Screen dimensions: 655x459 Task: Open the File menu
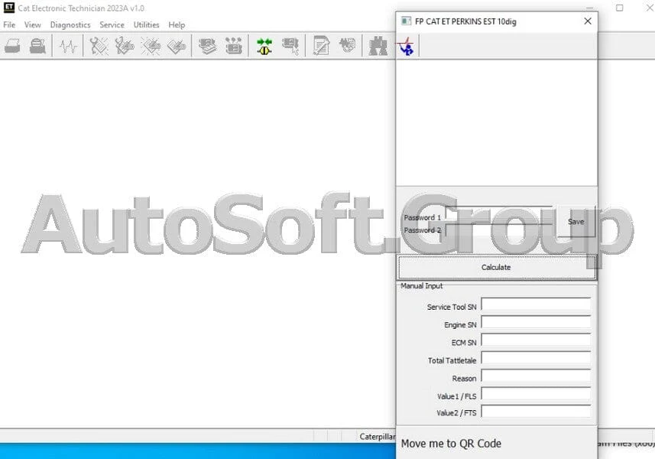[x=9, y=24]
